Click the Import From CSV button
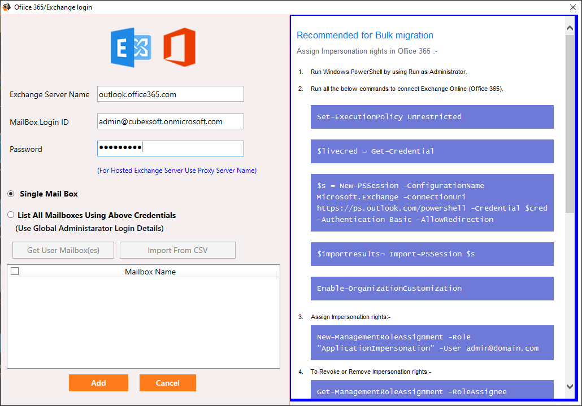This screenshot has height=406, width=582. 177,250
